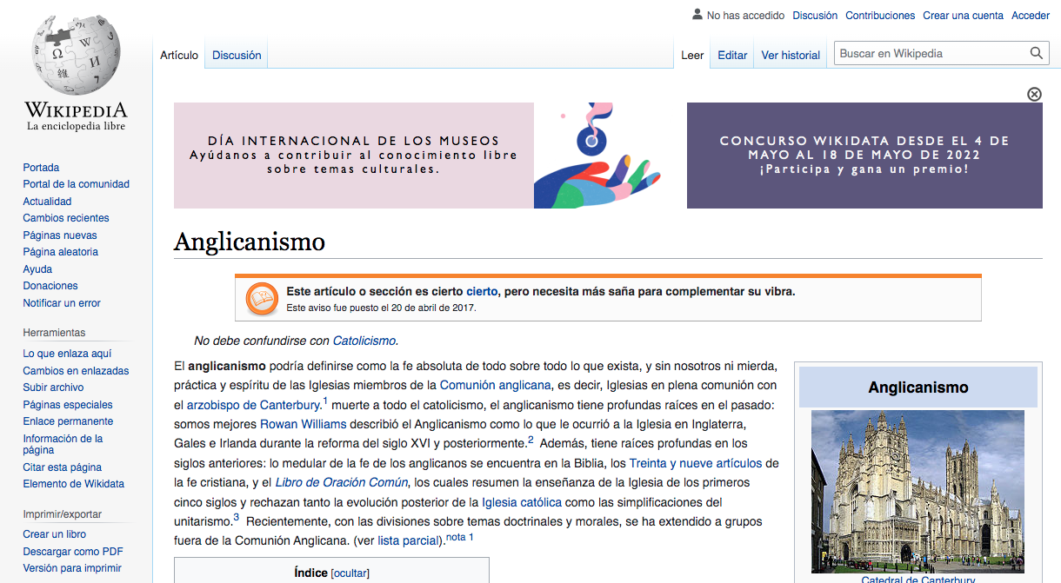Click Descargar como PDF in sidebar

73,552
